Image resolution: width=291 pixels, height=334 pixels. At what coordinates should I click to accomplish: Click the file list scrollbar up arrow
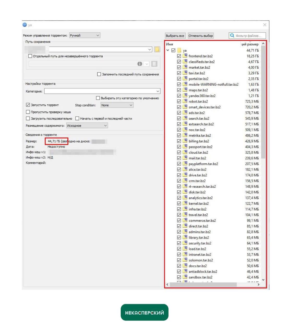pyautogui.click(x=263, y=44)
